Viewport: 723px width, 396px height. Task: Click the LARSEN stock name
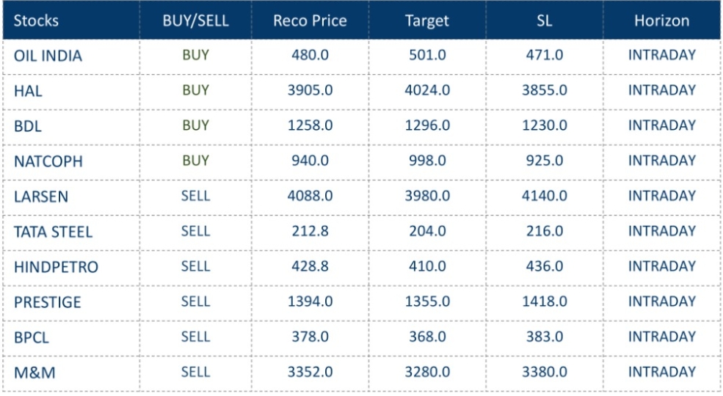[40, 197]
